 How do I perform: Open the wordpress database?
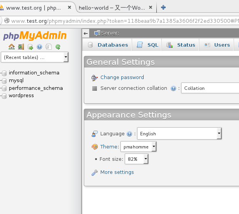[21, 96]
